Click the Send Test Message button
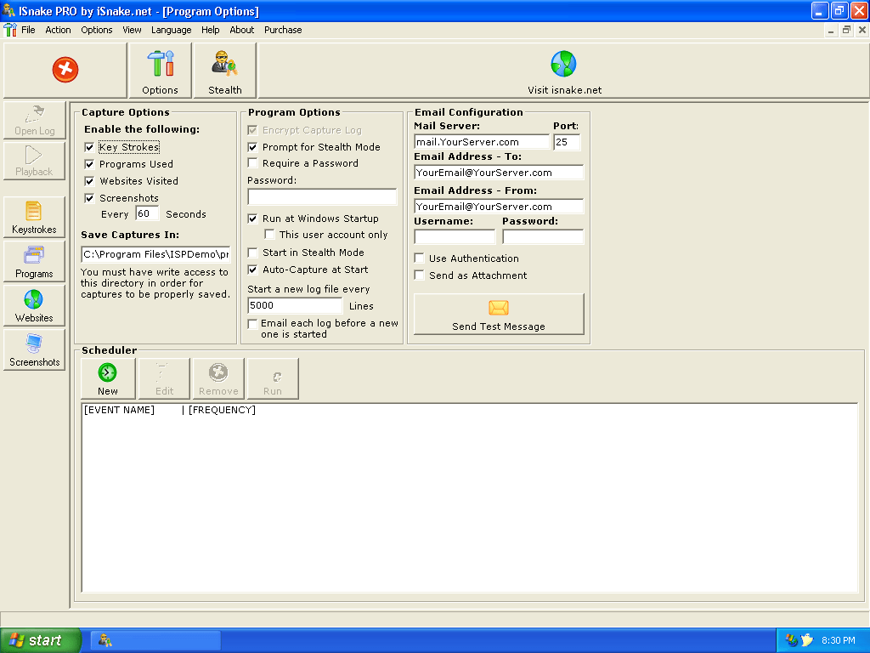 pyautogui.click(x=499, y=315)
